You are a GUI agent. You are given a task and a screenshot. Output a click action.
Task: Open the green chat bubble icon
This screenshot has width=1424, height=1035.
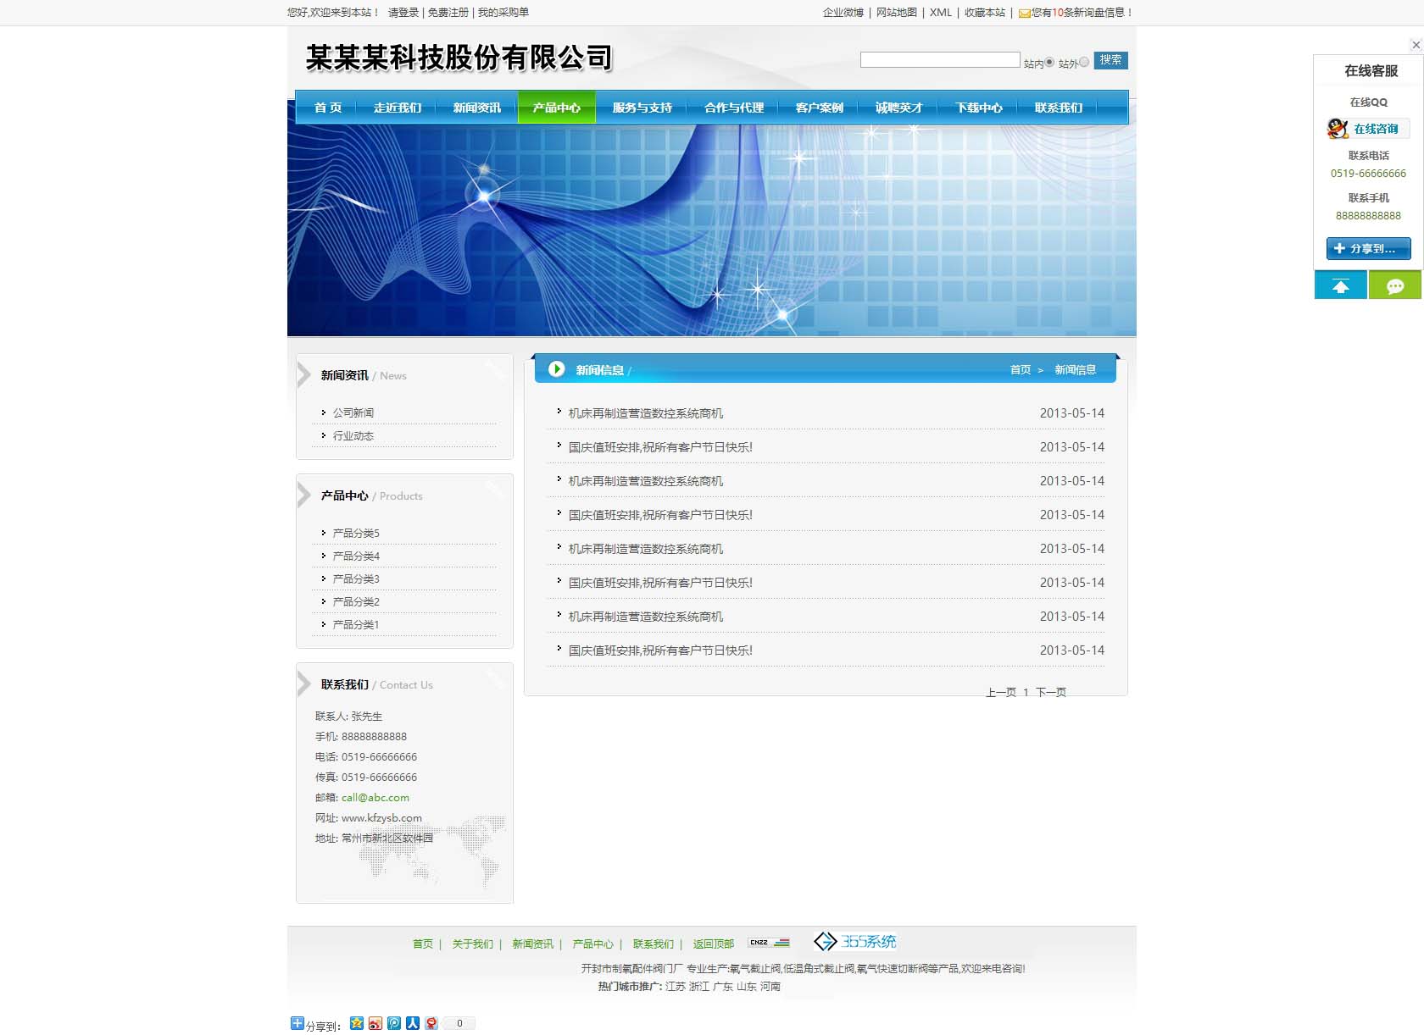[1394, 285]
